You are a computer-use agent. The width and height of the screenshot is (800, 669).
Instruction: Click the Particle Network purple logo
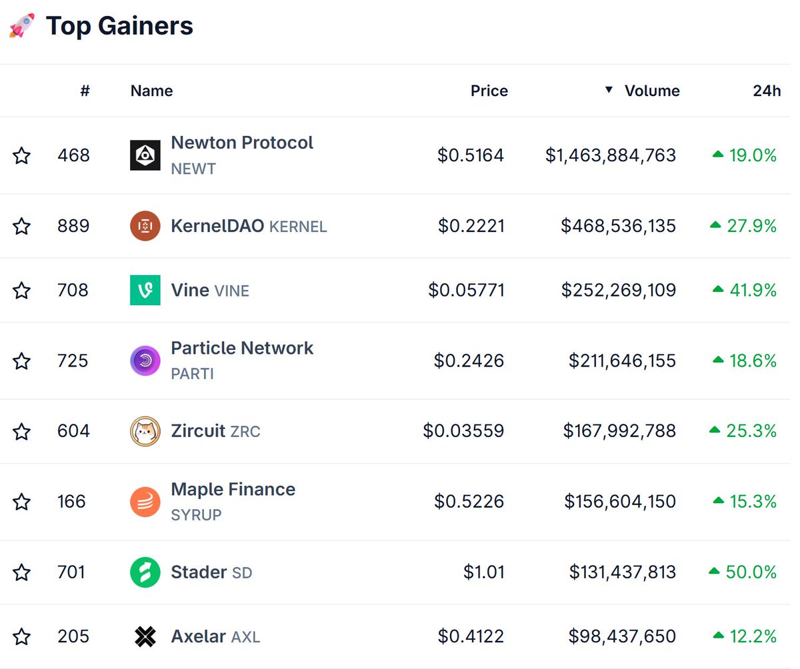pos(145,360)
